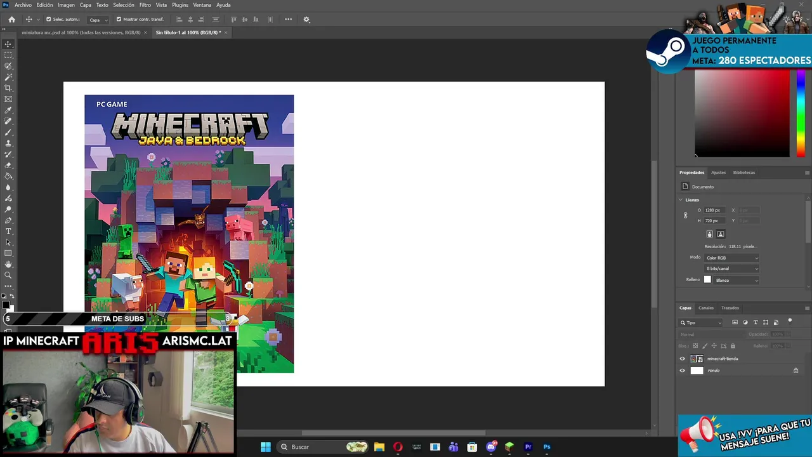
Task: Open the Capas panel menu
Action: pyautogui.click(x=807, y=308)
